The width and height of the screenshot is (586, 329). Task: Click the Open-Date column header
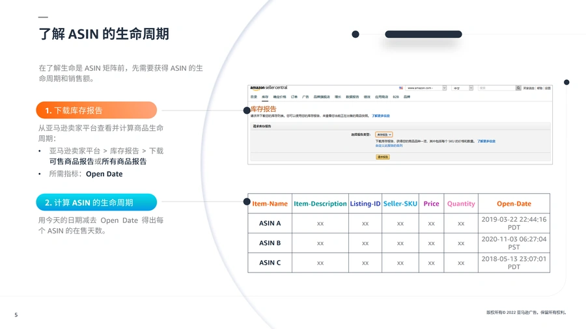coord(514,204)
